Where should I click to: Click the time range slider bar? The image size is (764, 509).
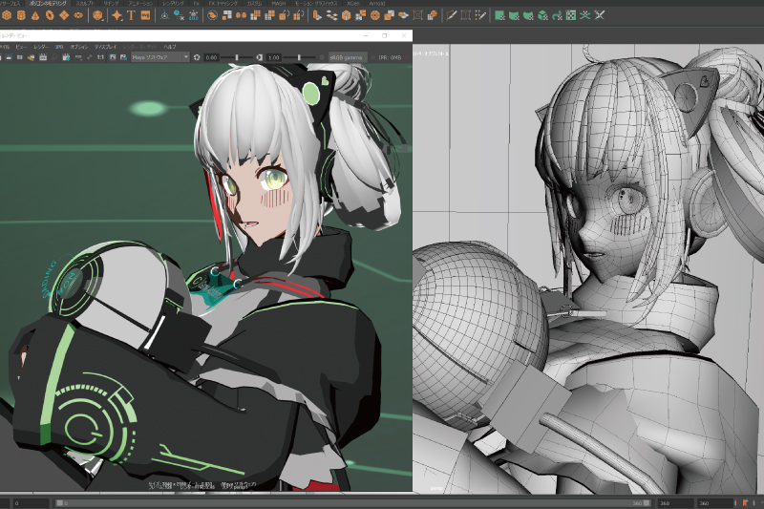click(x=352, y=502)
